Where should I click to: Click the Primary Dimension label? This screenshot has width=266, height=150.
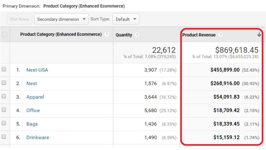(x=21, y=6)
